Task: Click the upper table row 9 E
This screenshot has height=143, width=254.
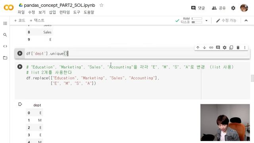Action: point(39,39)
